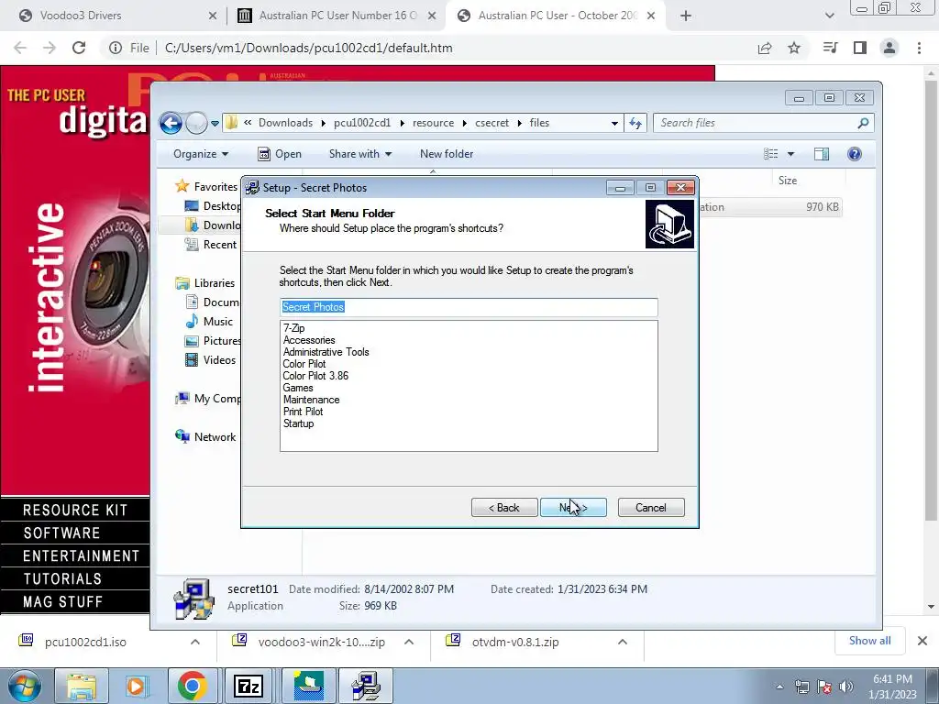Image resolution: width=939 pixels, height=704 pixels.
Task: Select Maintenance in the folder list
Action: pos(312,400)
